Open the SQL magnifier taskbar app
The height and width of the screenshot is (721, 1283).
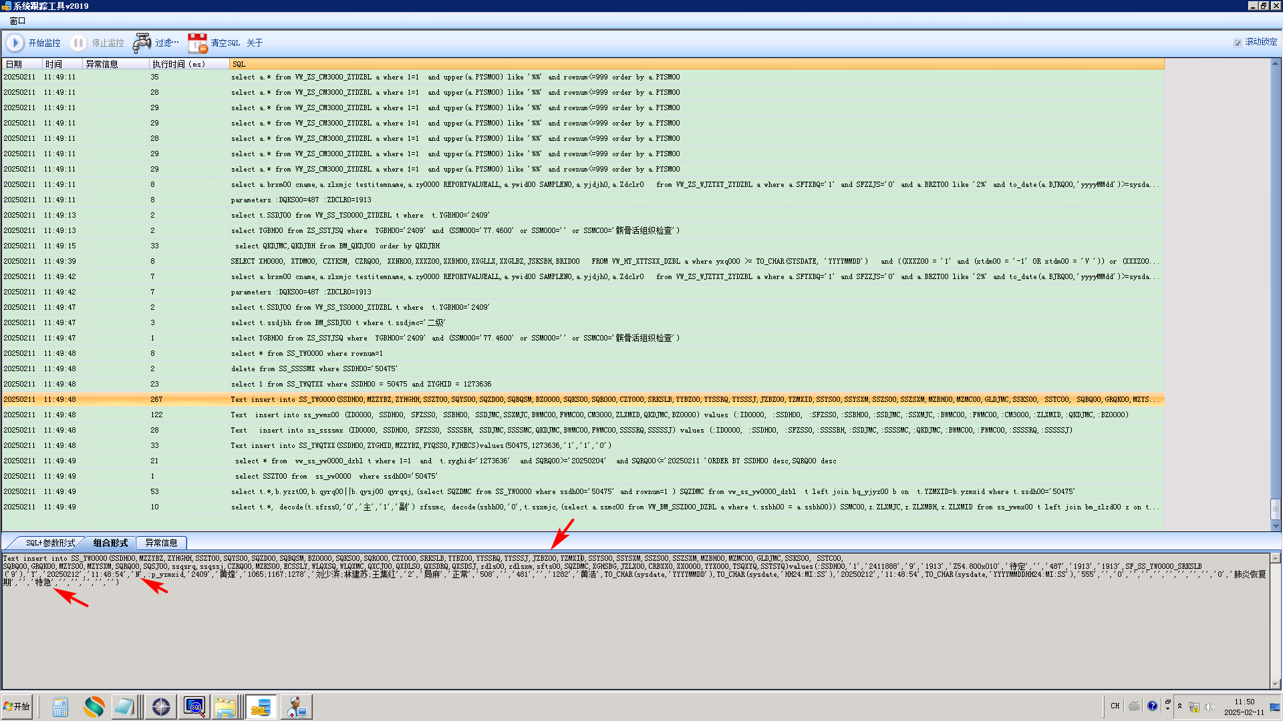194,707
